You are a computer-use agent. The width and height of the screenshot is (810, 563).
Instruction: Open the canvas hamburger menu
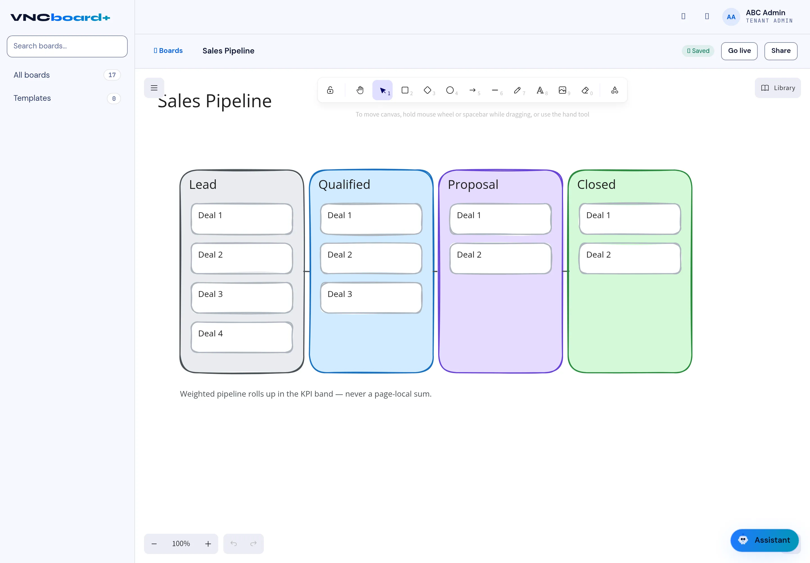154,88
